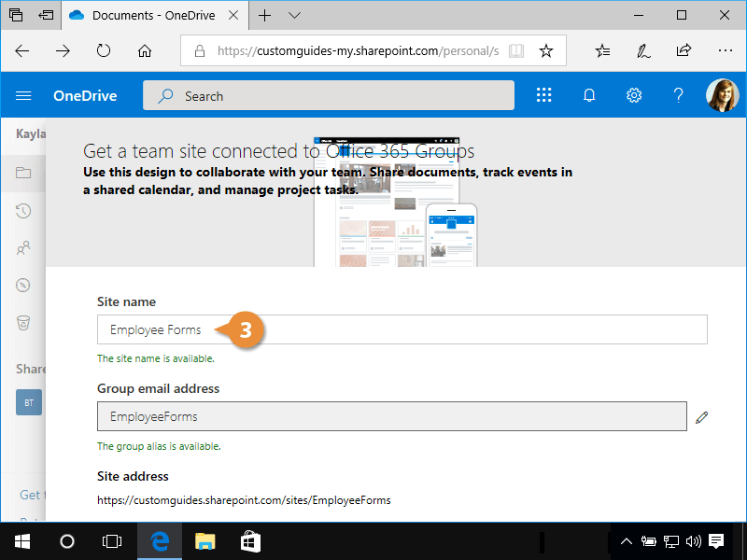The height and width of the screenshot is (560, 747).
Task: Open the Windows Start menu
Action: point(21,541)
